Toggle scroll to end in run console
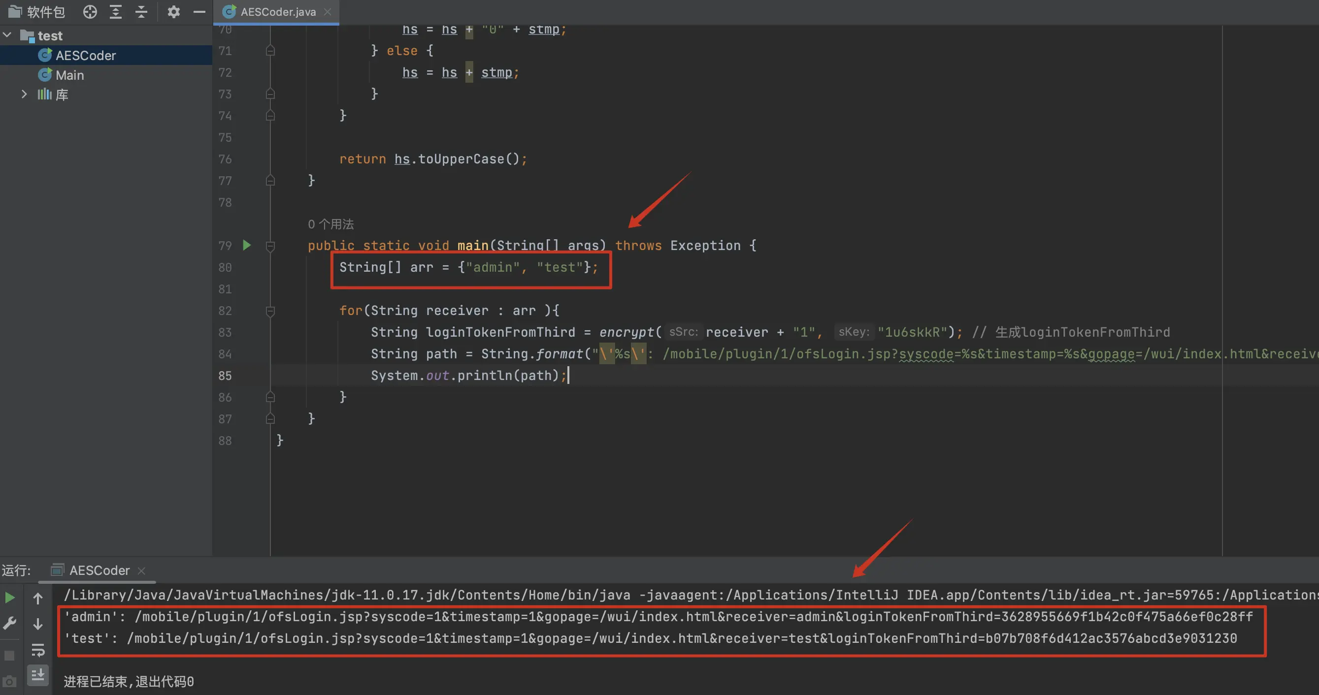 pyautogui.click(x=38, y=675)
